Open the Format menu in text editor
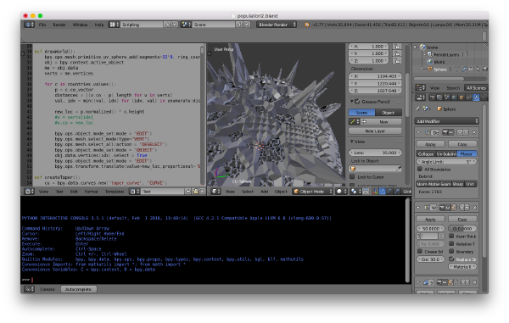Screen dimensions: 509x323 (x=91, y=192)
